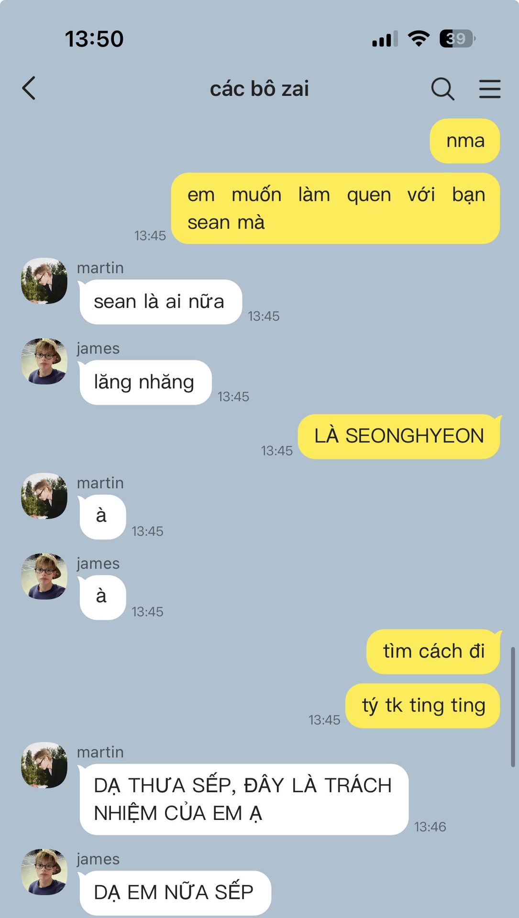Screen dimensions: 519x918
Task: Tap martin's 'DẠ THƯA SẾP' message bubble
Action: click(x=243, y=799)
